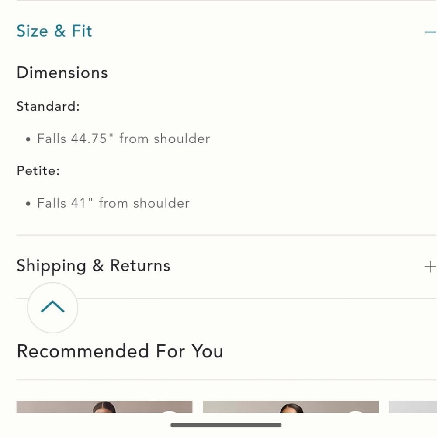The image size is (437, 437).
Task: Tap the Recommended For You heading
Action: point(120,351)
